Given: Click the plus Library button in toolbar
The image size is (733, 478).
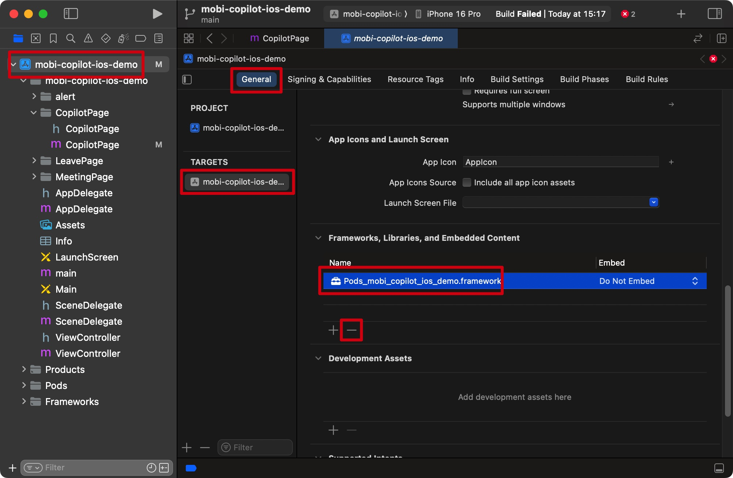Looking at the screenshot, I should point(681,14).
